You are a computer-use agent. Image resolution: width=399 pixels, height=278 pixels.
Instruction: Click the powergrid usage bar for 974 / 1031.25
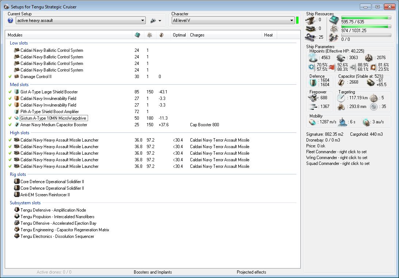366,26
